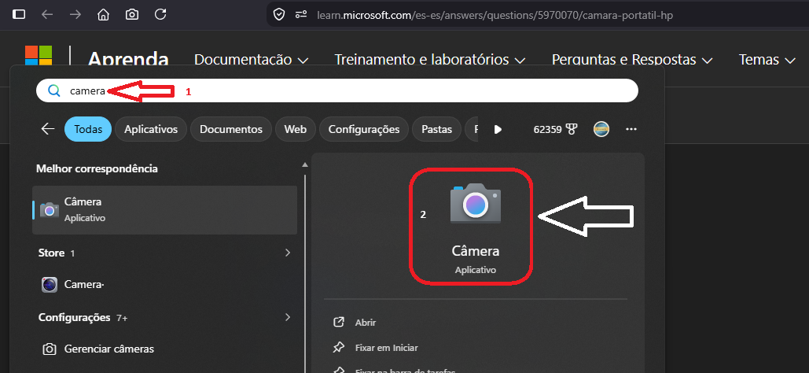Expand the Store results chevron
Viewport: 809px width, 373px height.
point(288,253)
